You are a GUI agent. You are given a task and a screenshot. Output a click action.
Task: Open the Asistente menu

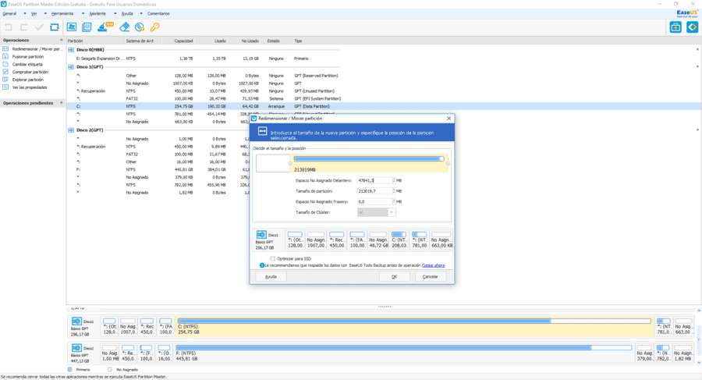tap(97, 13)
